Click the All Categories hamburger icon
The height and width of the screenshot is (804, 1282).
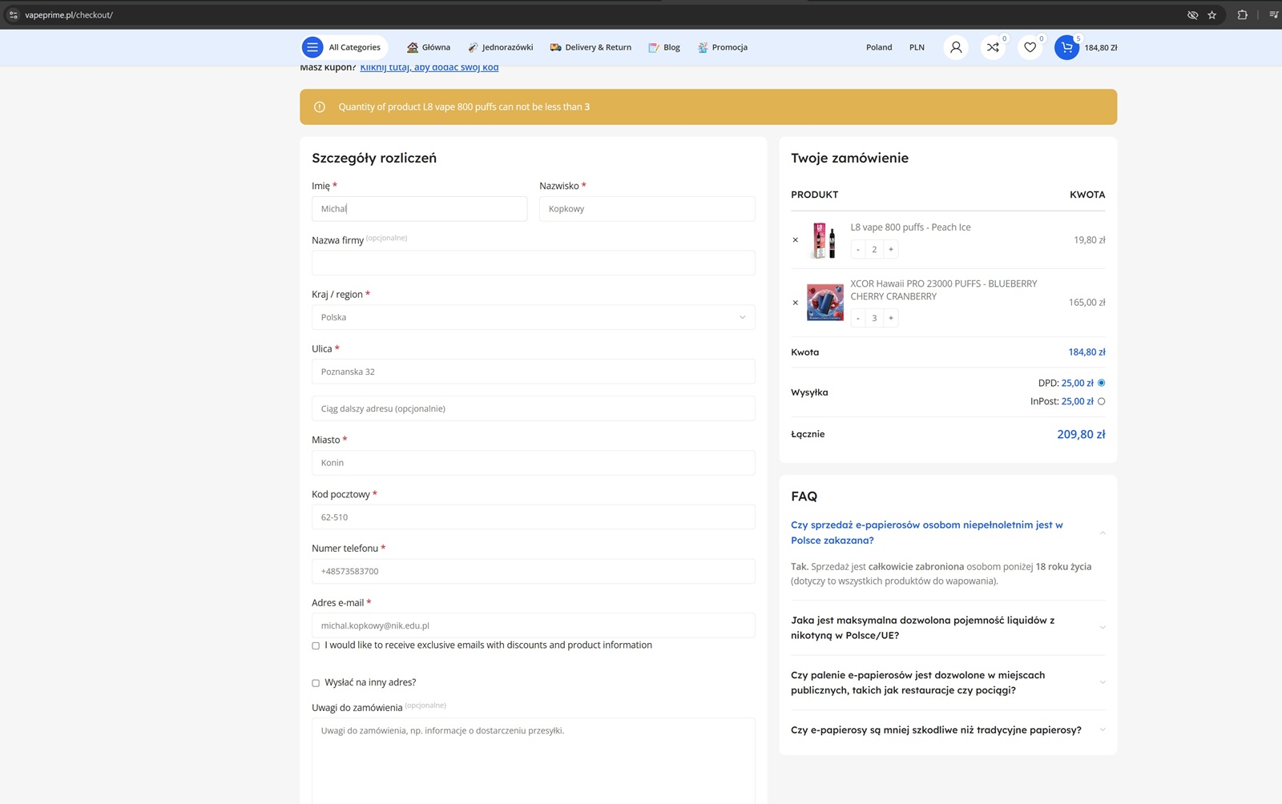(x=312, y=47)
